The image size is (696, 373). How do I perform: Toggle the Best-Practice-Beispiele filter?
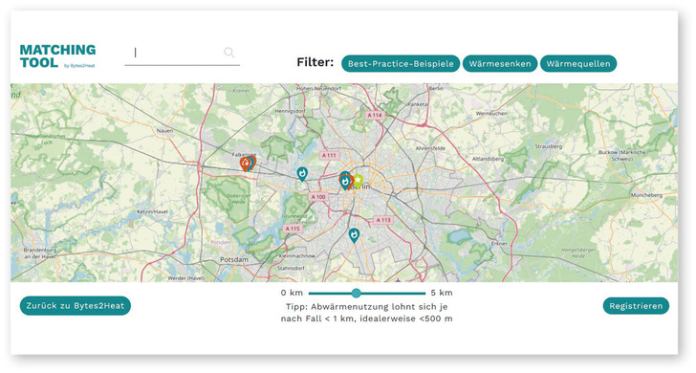pos(401,63)
